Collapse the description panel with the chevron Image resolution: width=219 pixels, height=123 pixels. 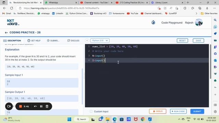(87, 40)
